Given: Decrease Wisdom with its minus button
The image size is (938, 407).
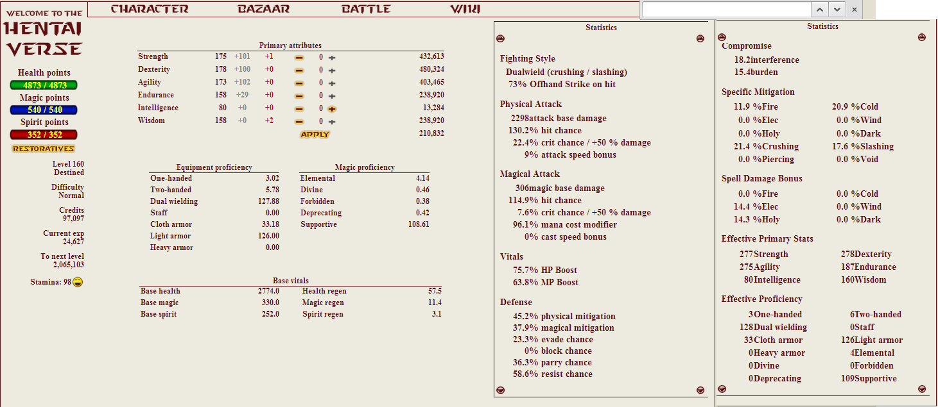Looking at the screenshot, I should click(299, 122).
